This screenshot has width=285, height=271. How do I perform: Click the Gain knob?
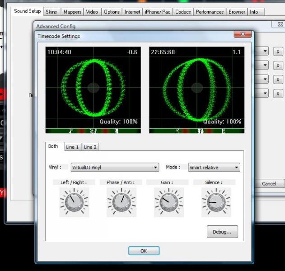point(169,202)
